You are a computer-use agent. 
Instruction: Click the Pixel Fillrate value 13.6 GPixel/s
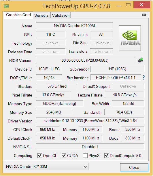coord(53,95)
